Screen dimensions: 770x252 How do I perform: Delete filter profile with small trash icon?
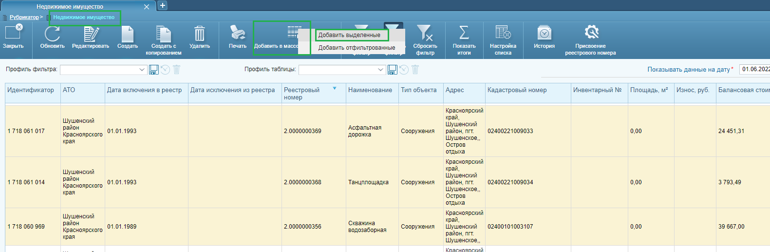pos(177,70)
